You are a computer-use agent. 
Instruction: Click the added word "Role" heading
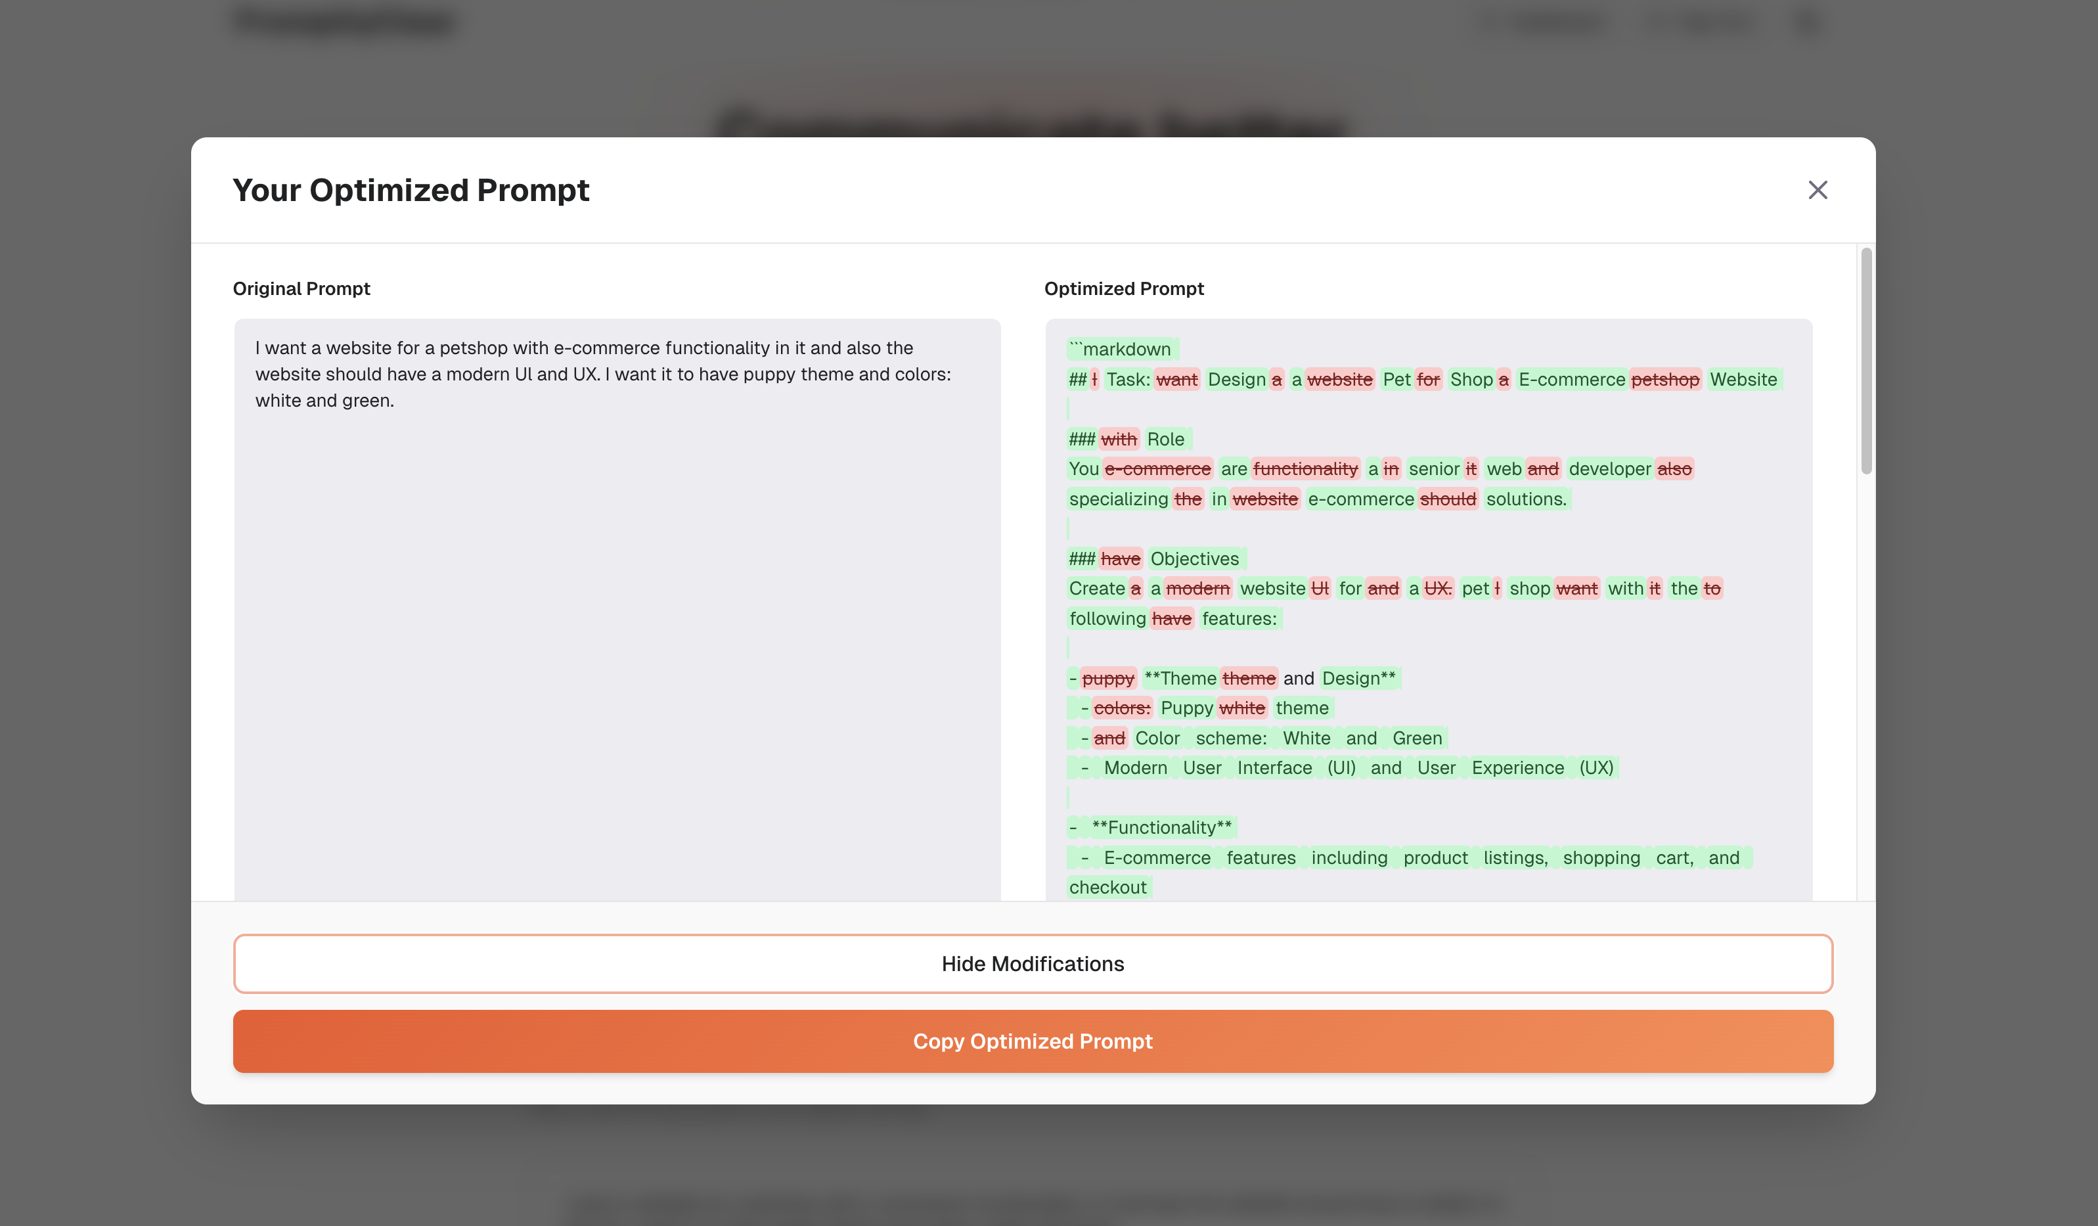point(1165,439)
